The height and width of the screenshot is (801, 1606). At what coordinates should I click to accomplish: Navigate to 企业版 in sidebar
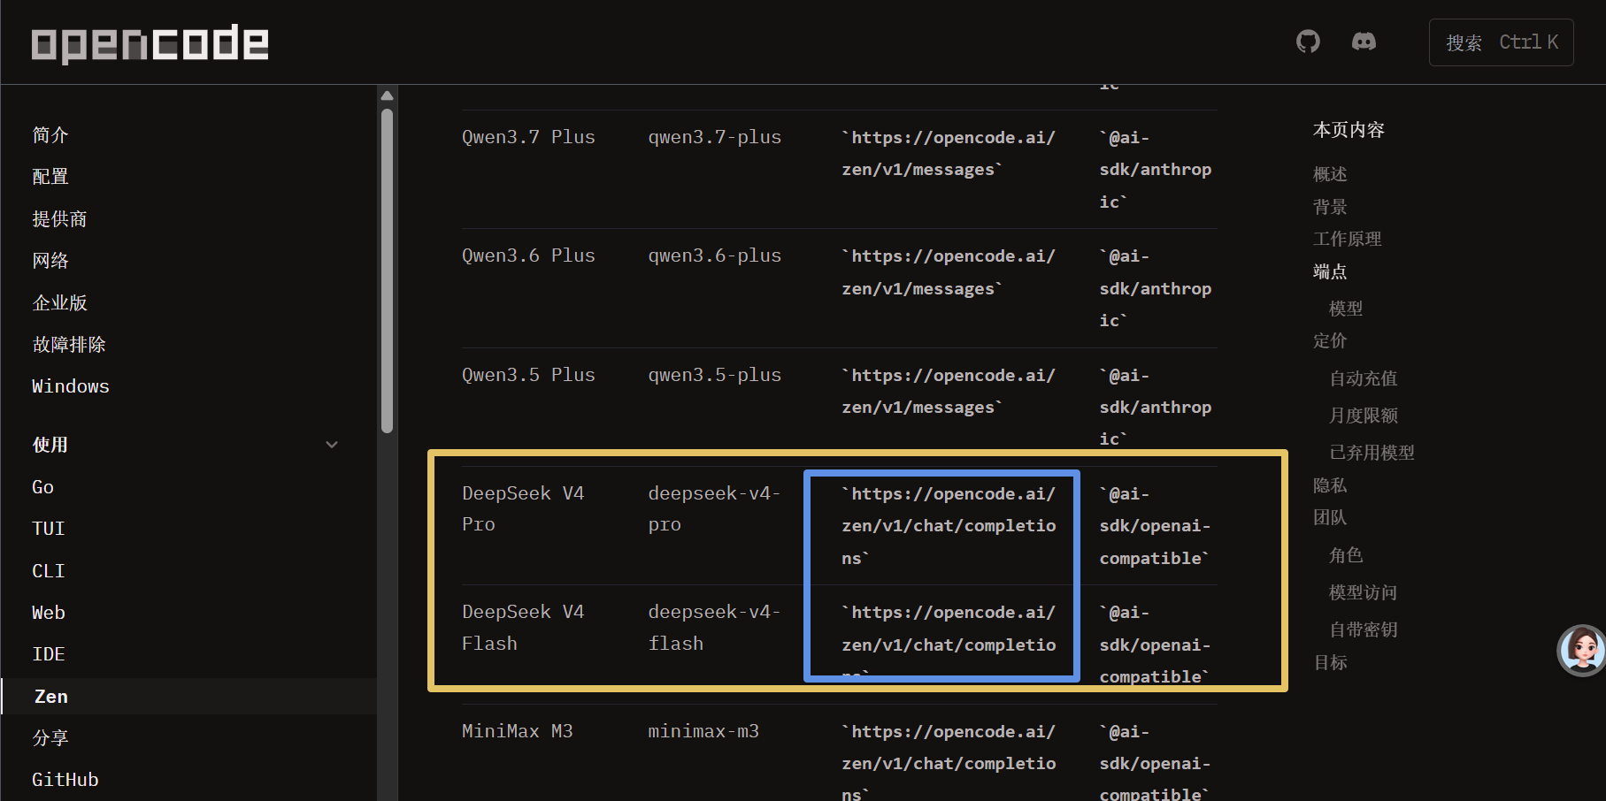59,303
